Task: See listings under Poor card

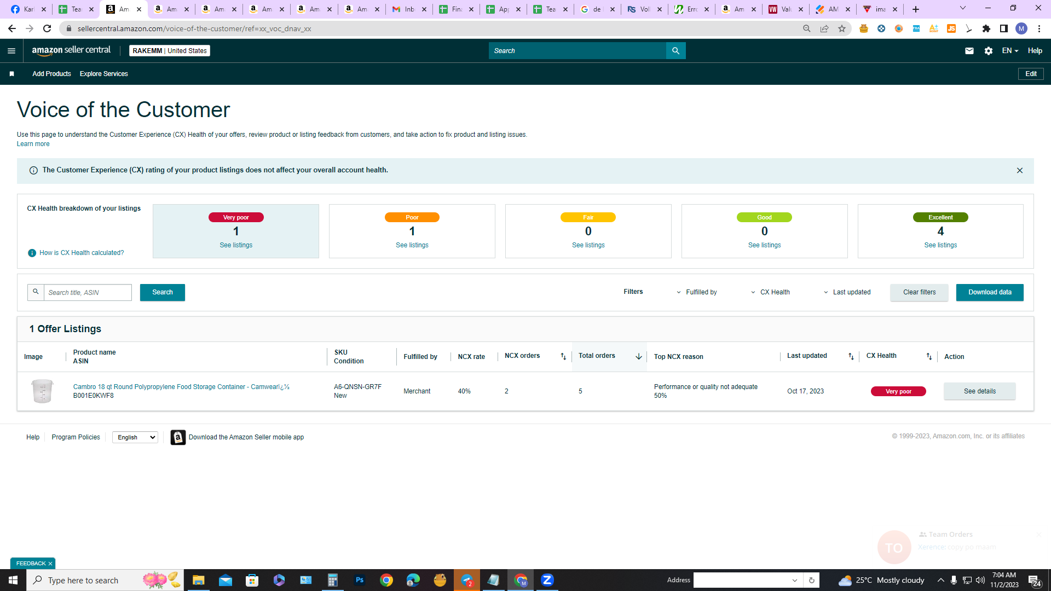Action: tap(412, 245)
